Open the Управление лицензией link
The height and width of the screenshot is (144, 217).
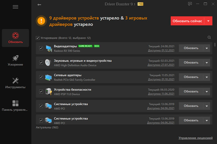click(196, 138)
